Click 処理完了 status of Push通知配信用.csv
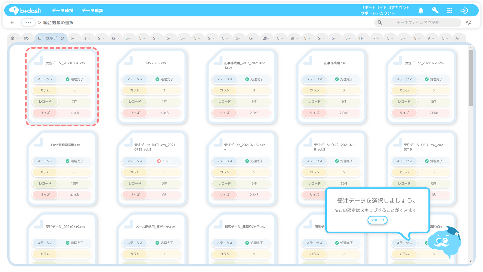This screenshot has width=483, height=272. [x=74, y=161]
